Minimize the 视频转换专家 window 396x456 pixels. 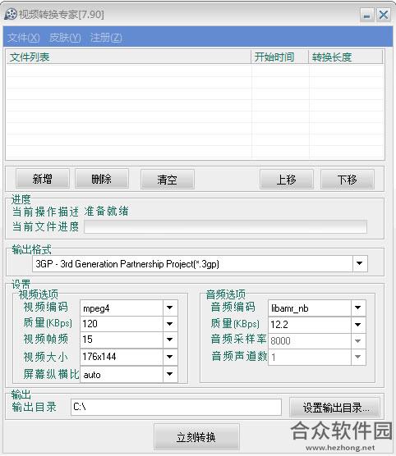coord(367,15)
